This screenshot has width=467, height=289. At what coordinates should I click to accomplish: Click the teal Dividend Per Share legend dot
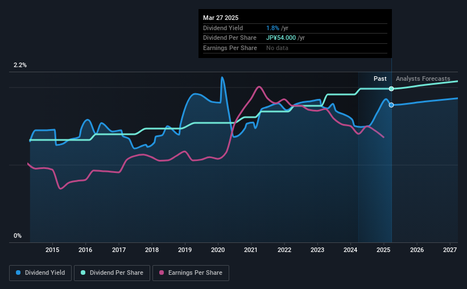click(x=83, y=273)
